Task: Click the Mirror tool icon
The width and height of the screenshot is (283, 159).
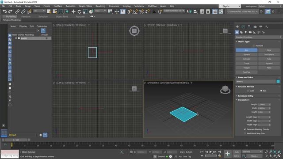Action: (189, 12)
